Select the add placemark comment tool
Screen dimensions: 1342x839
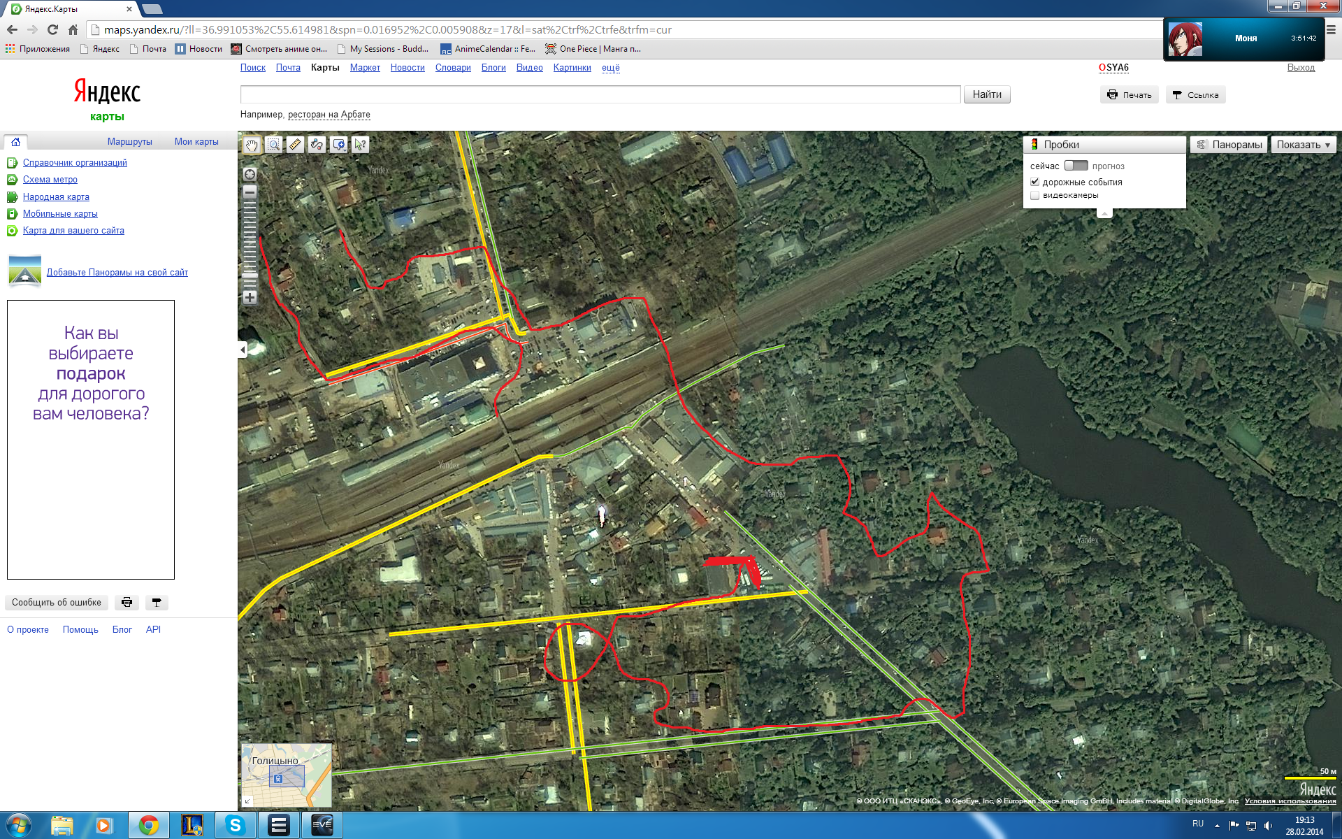click(x=339, y=145)
